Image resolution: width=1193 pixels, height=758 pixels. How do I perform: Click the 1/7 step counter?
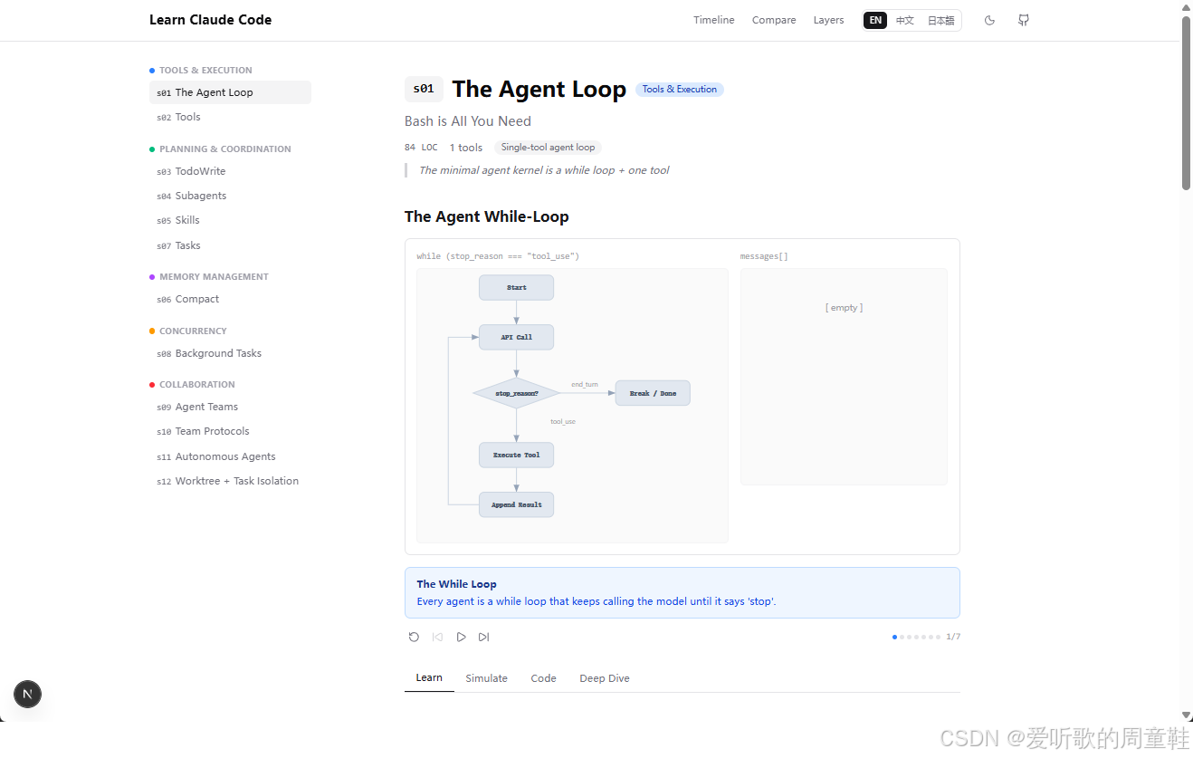pos(953,637)
